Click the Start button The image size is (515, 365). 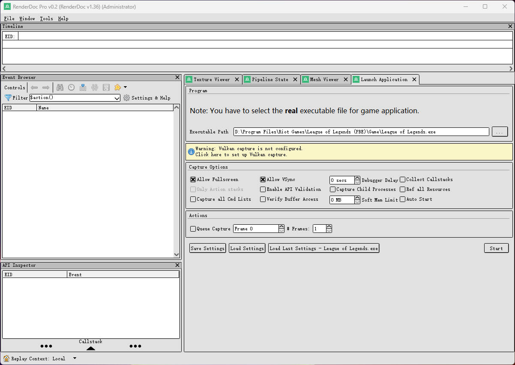pos(496,248)
